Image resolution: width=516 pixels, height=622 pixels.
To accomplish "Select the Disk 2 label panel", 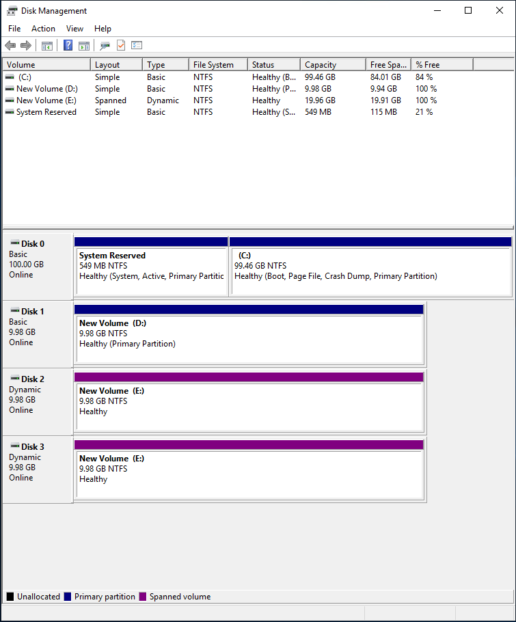I will click(x=38, y=402).
